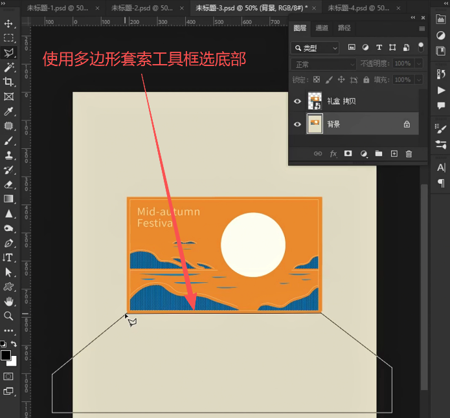
Task: Toggle shape layer filter
Action: click(392, 47)
